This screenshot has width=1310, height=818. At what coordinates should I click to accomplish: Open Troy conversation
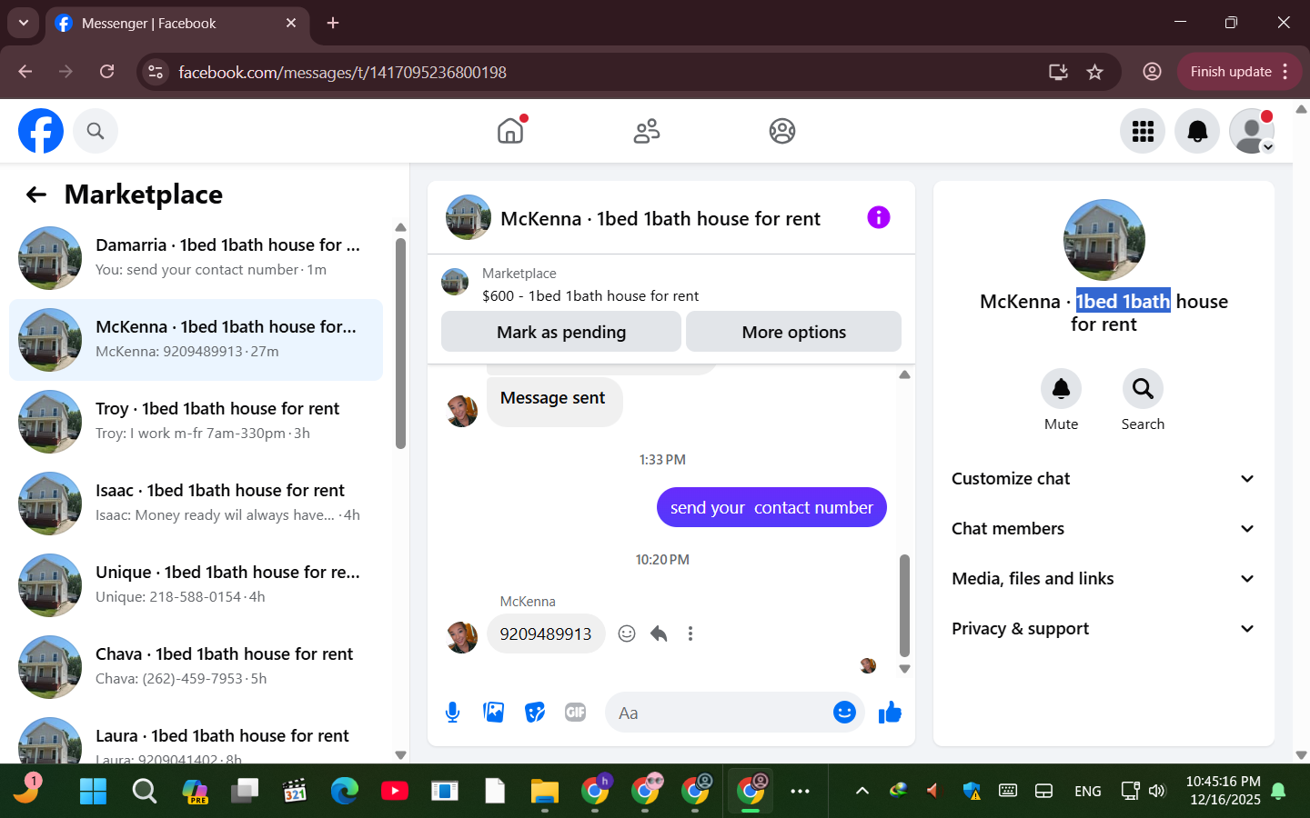(x=196, y=422)
